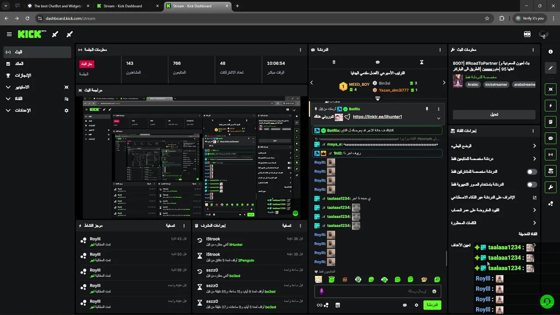Toggle the channel actions widget icon in right toolbar
The width and height of the screenshot is (560, 315).
tap(550, 171)
